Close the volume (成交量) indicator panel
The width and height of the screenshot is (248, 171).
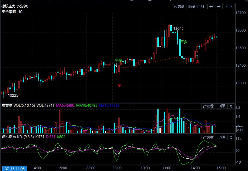[x=231, y=106]
